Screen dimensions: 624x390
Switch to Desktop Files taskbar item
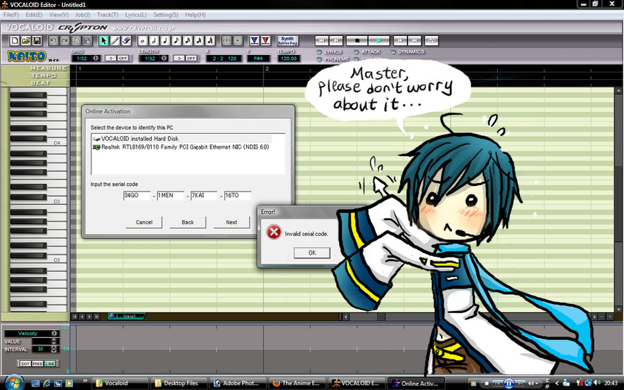click(178, 383)
